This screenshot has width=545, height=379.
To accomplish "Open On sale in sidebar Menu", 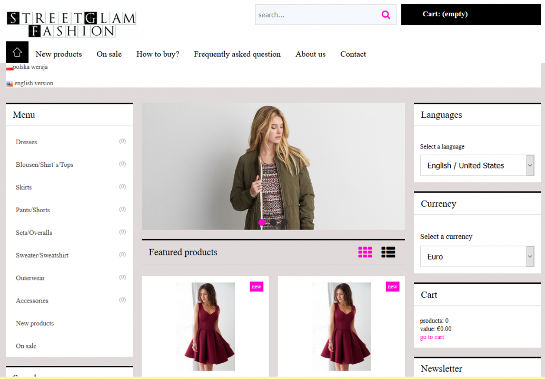I will point(26,346).
